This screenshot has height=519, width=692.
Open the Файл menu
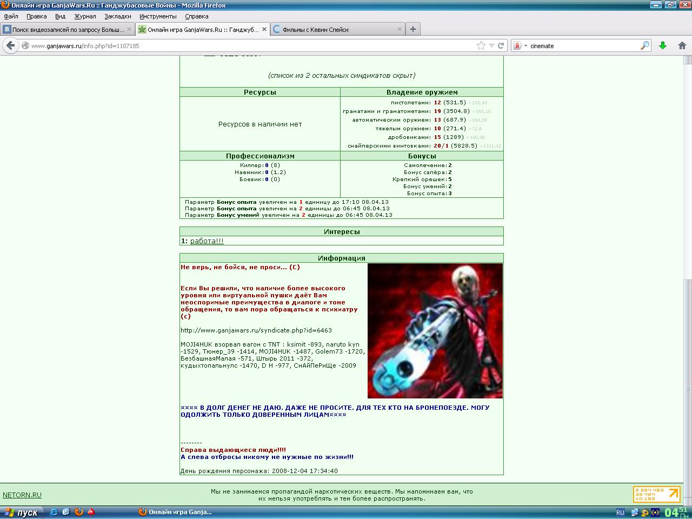pyautogui.click(x=11, y=16)
